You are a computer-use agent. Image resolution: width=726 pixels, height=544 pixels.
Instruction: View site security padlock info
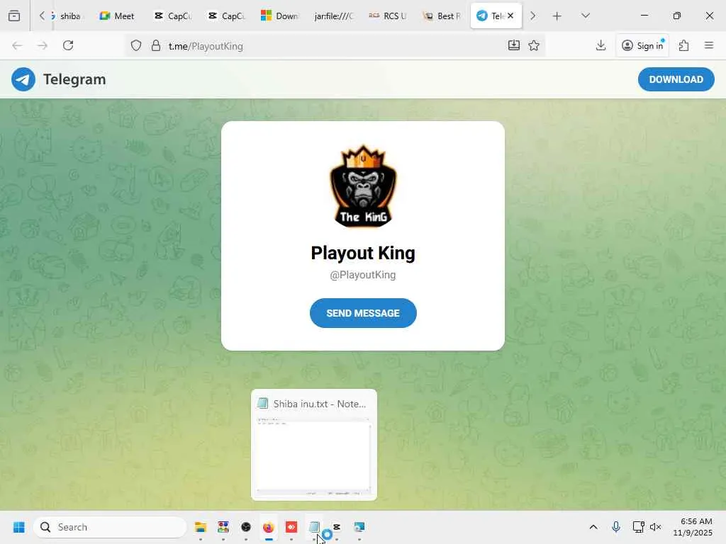(x=156, y=46)
